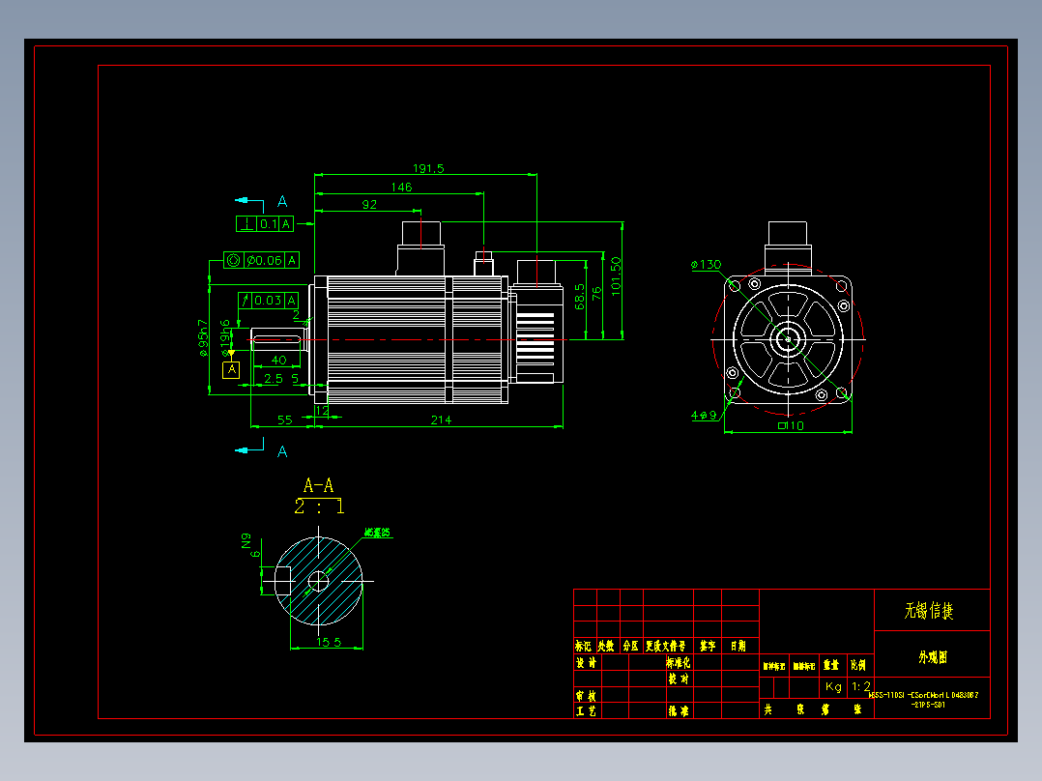The image size is (1042, 781).
Task: Pick the 92 dimension value
Action: tap(369, 205)
